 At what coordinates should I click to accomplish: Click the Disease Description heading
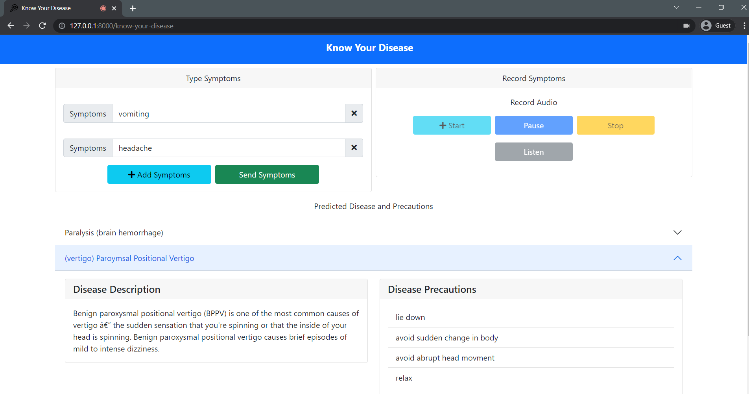[117, 289]
